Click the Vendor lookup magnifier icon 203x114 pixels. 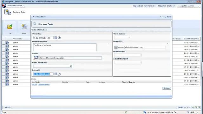36,58
